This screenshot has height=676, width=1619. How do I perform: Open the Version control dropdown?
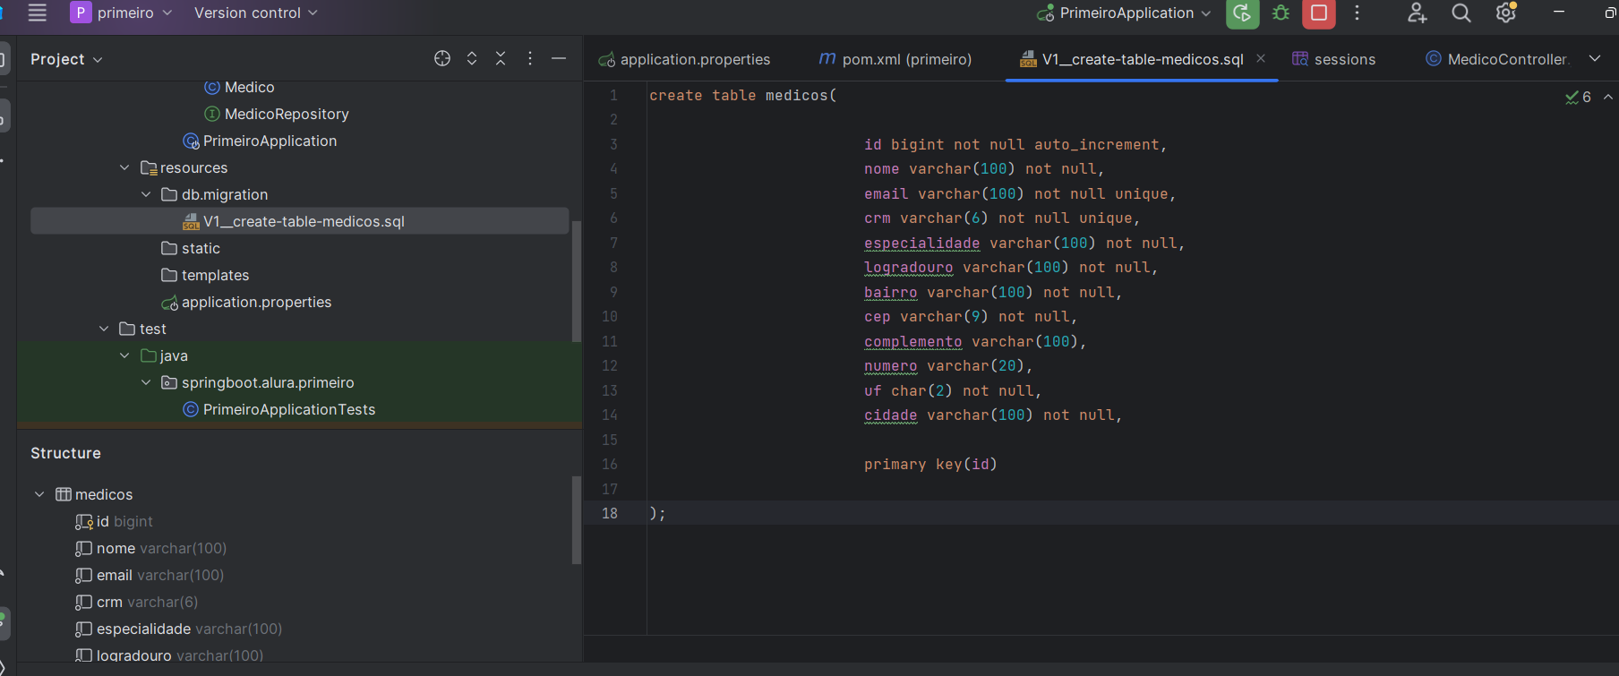pyautogui.click(x=255, y=13)
